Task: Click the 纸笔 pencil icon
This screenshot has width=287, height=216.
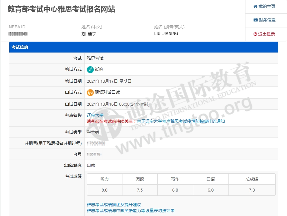Action: pos(90,70)
